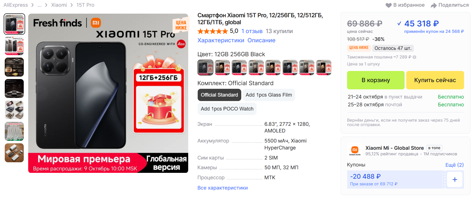Select the second color variant swatch
This screenshot has height=199, width=473.
coord(223,68)
